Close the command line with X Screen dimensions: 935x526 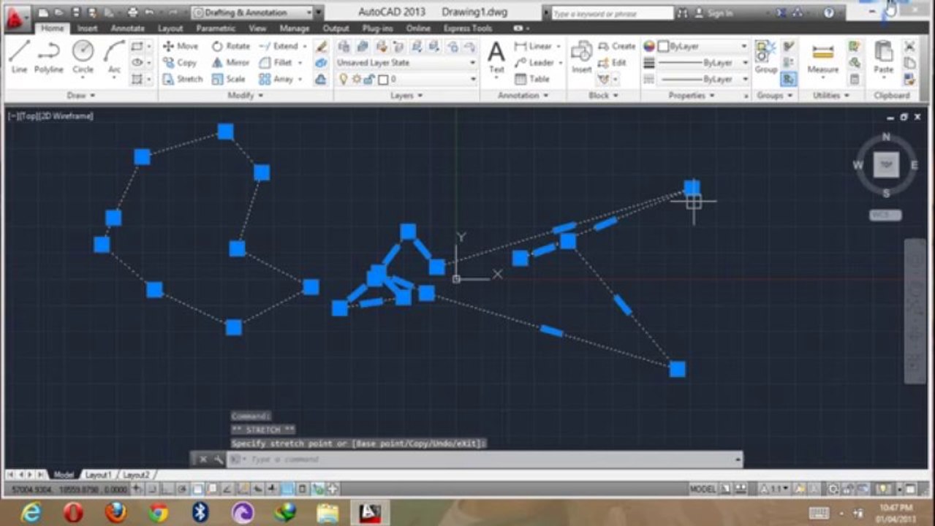pos(202,460)
